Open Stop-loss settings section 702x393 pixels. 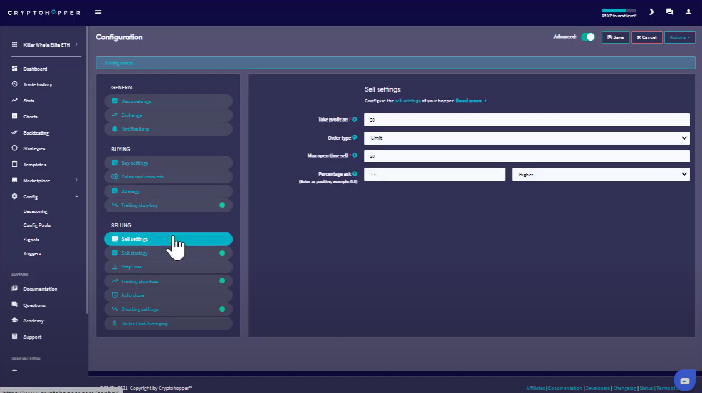click(167, 267)
